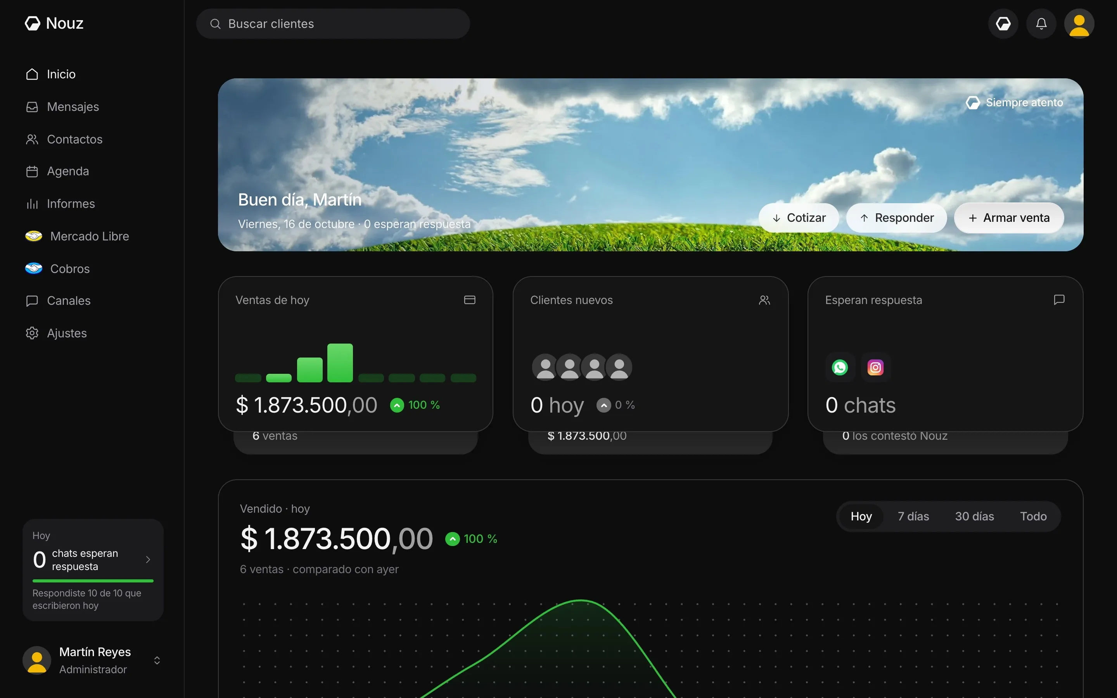Viewport: 1117px width, 698px height.
Task: Open the chats esperan respuesta chevron
Action: 148,560
